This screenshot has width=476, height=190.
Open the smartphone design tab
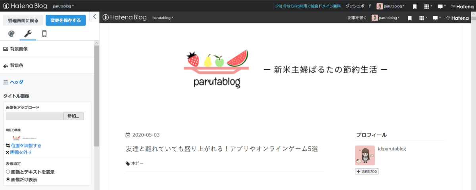(44, 34)
